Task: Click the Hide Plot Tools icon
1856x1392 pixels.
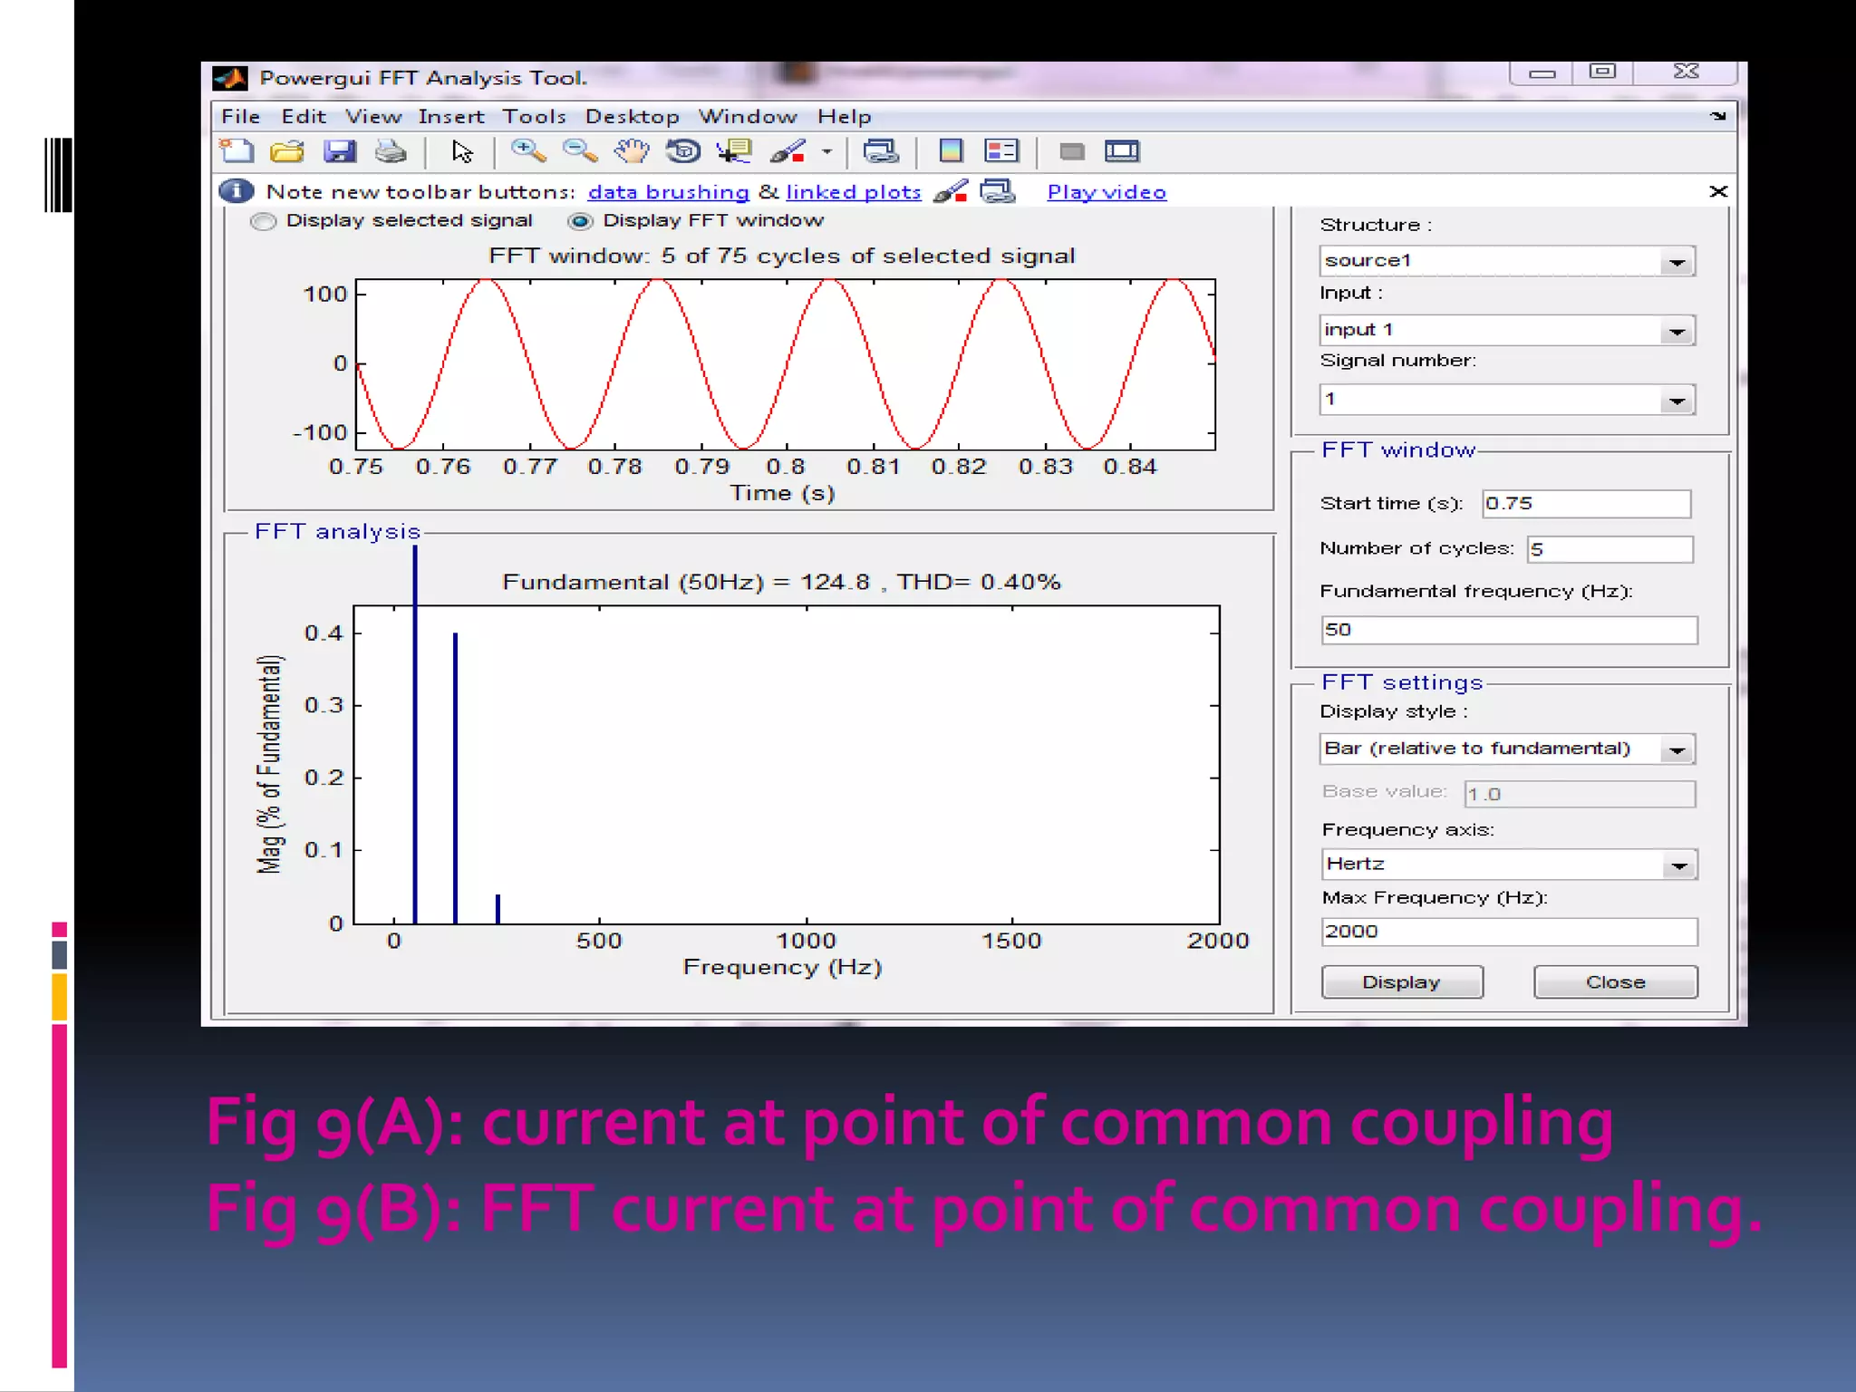Action: (1071, 151)
